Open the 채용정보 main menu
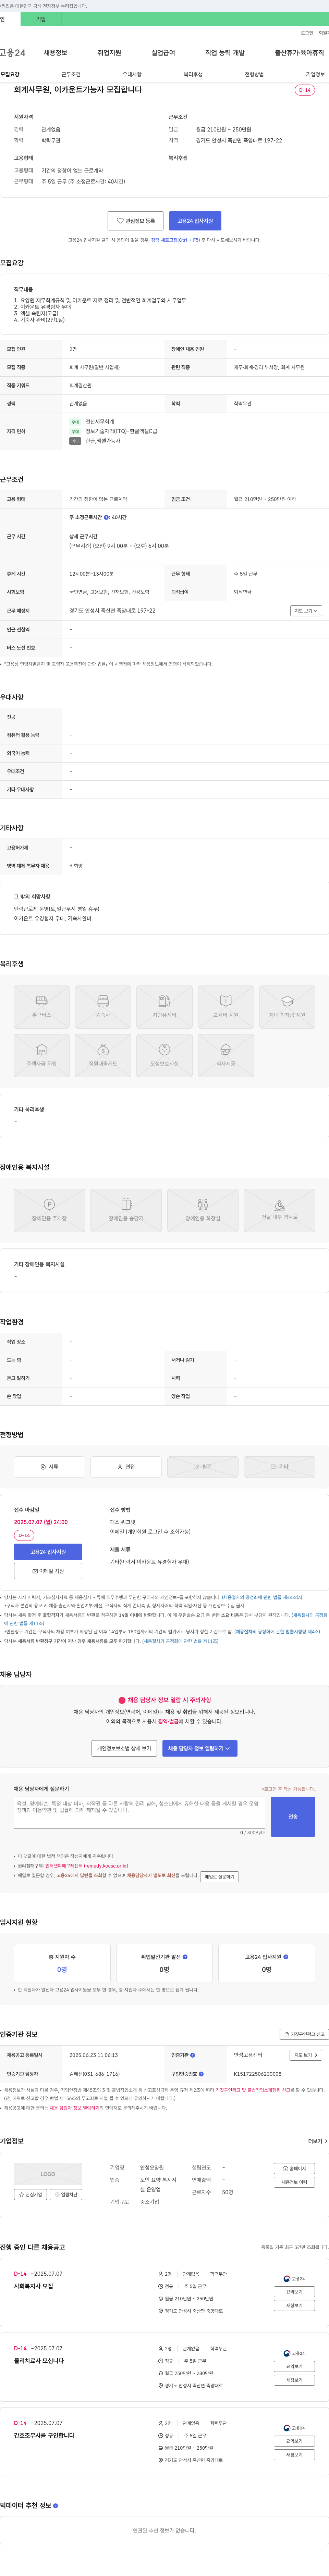329x2576 pixels. pos(55,53)
